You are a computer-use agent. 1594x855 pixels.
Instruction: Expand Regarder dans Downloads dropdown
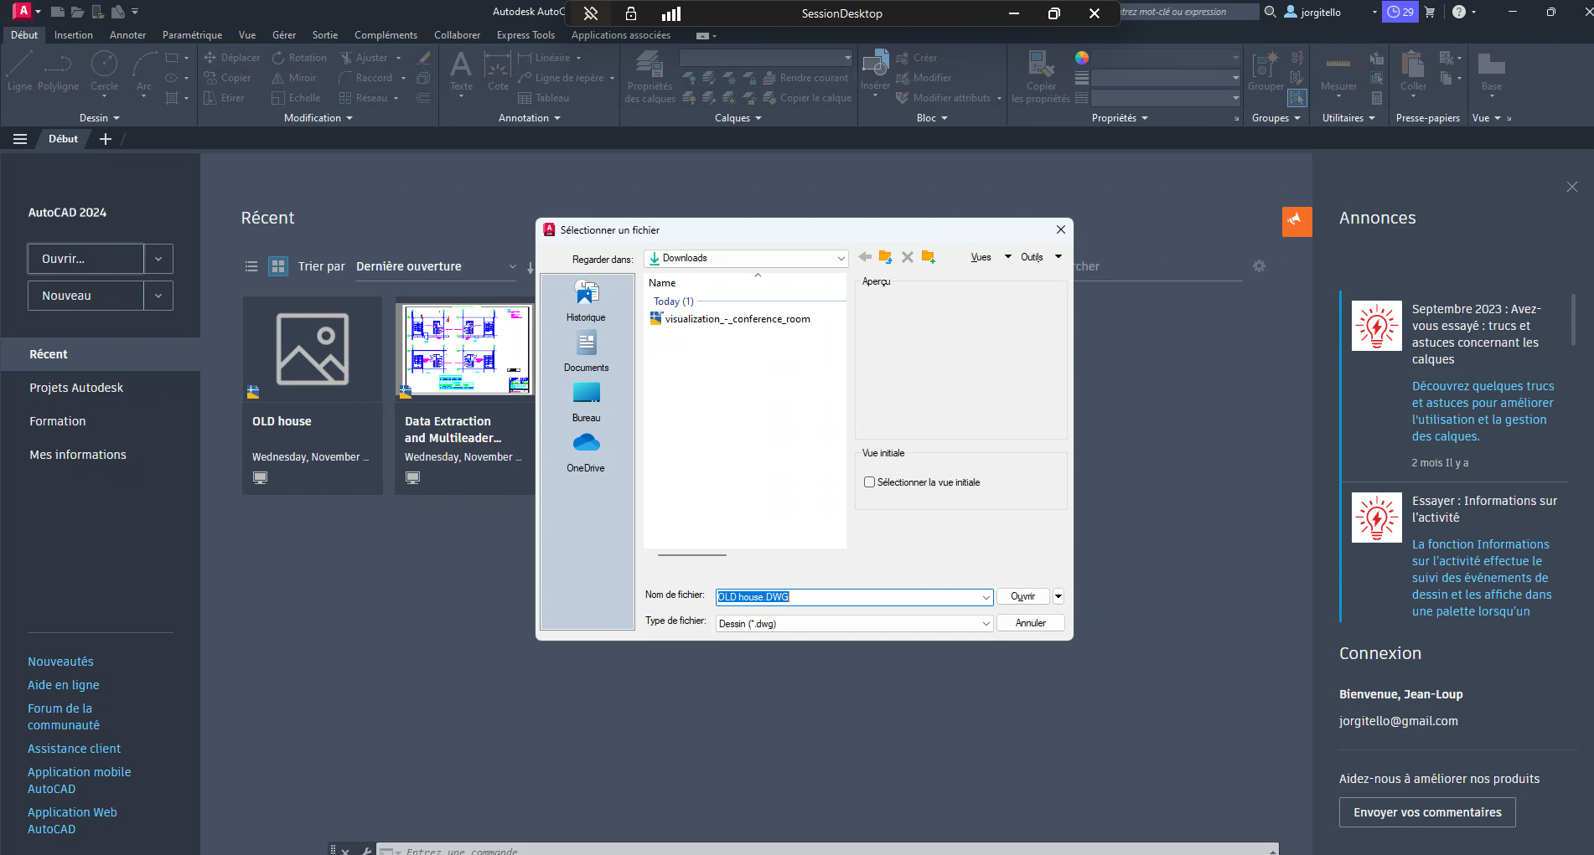[x=841, y=258]
